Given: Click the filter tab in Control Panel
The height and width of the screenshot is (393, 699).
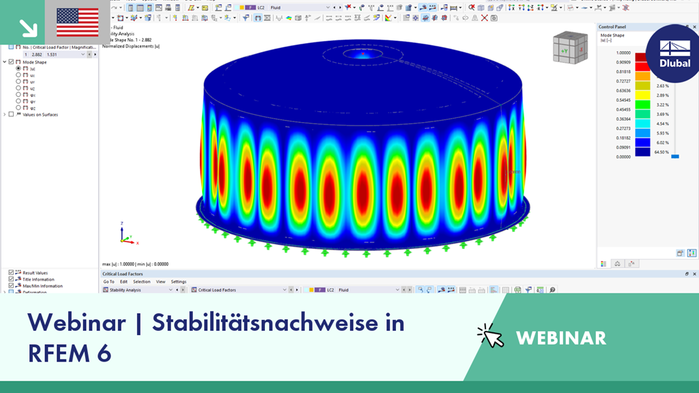Looking at the screenshot, I should pyautogui.click(x=631, y=264).
